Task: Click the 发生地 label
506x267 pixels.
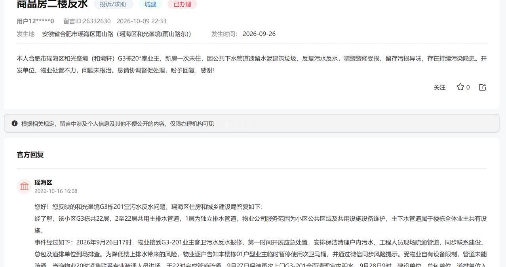Action: coord(26,34)
